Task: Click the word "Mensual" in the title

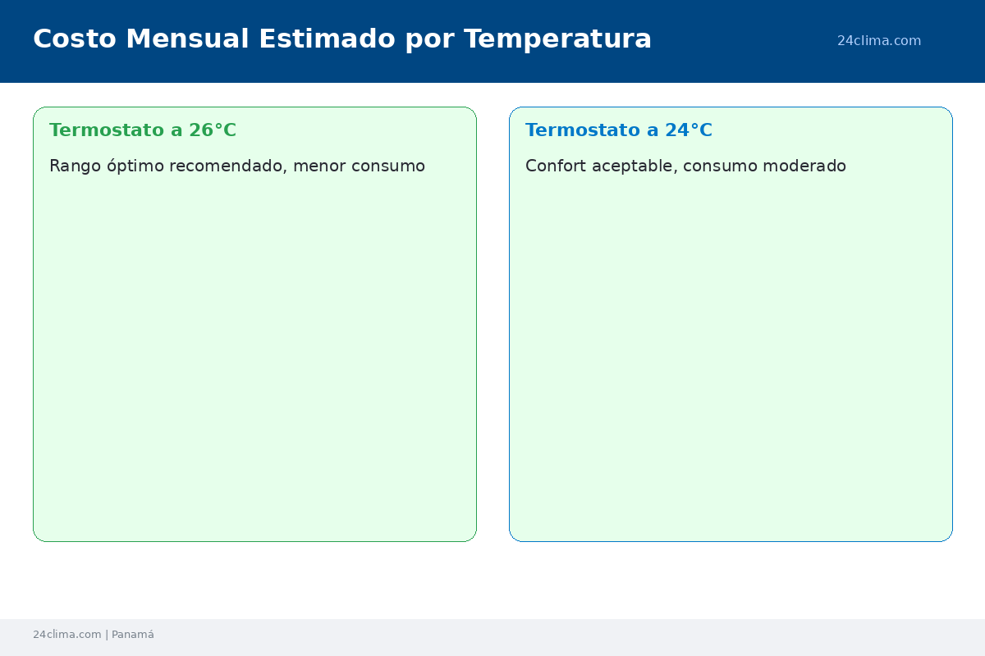Action: pos(187,39)
